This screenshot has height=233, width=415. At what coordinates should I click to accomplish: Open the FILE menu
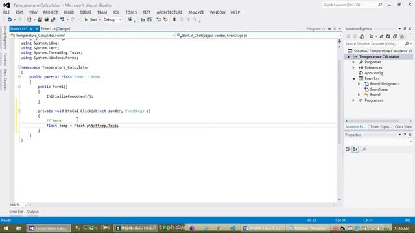coord(6,12)
